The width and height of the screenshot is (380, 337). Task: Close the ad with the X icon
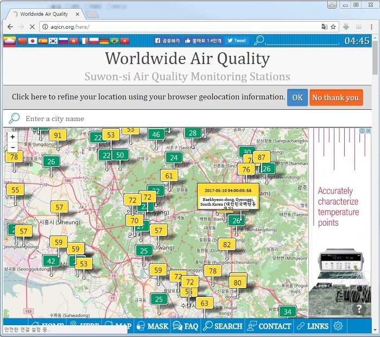369,131
